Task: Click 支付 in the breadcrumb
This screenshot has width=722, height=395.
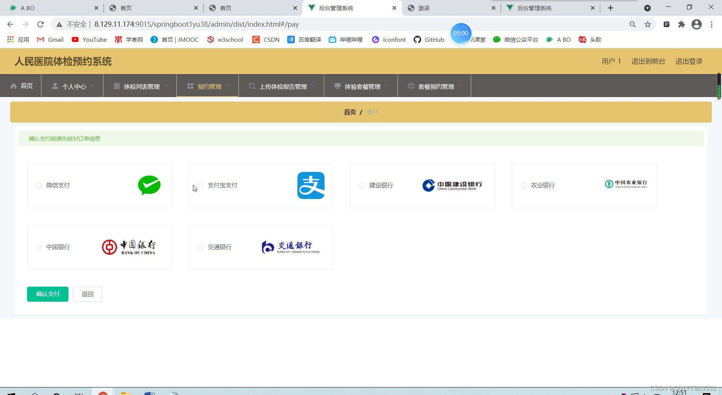Action: click(x=372, y=112)
